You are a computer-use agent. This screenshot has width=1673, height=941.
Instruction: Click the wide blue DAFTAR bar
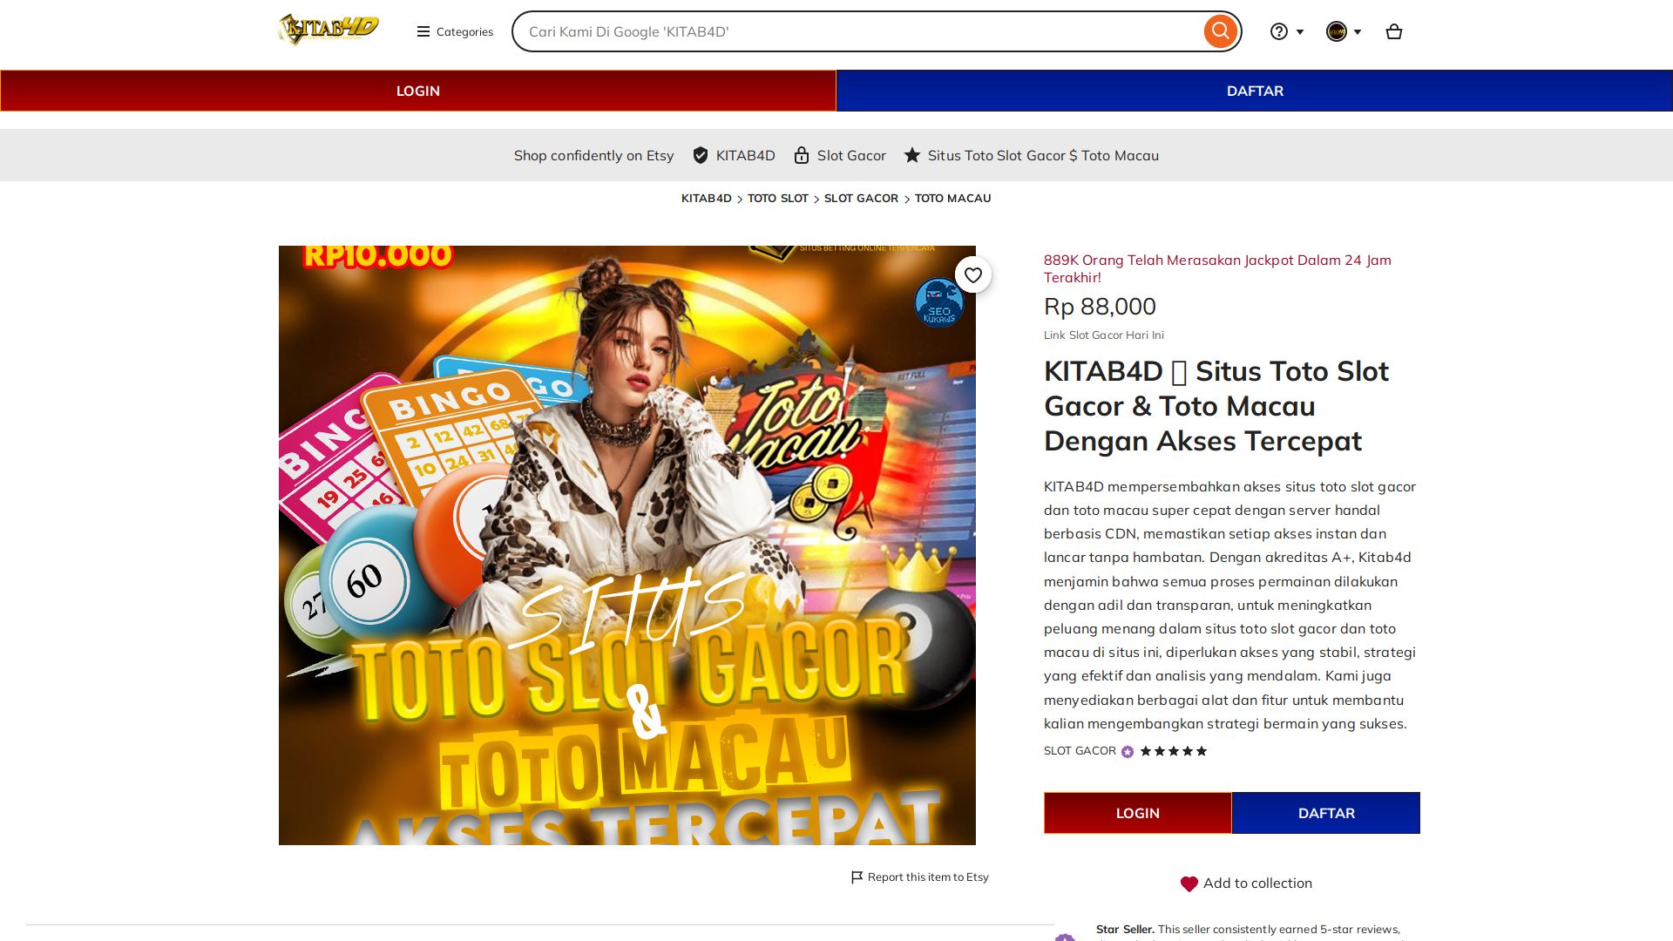coord(1254,91)
